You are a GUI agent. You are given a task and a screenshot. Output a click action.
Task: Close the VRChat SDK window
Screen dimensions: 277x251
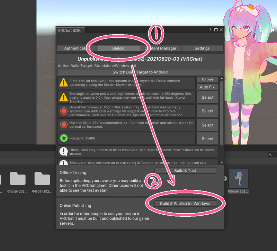pos(221,30)
